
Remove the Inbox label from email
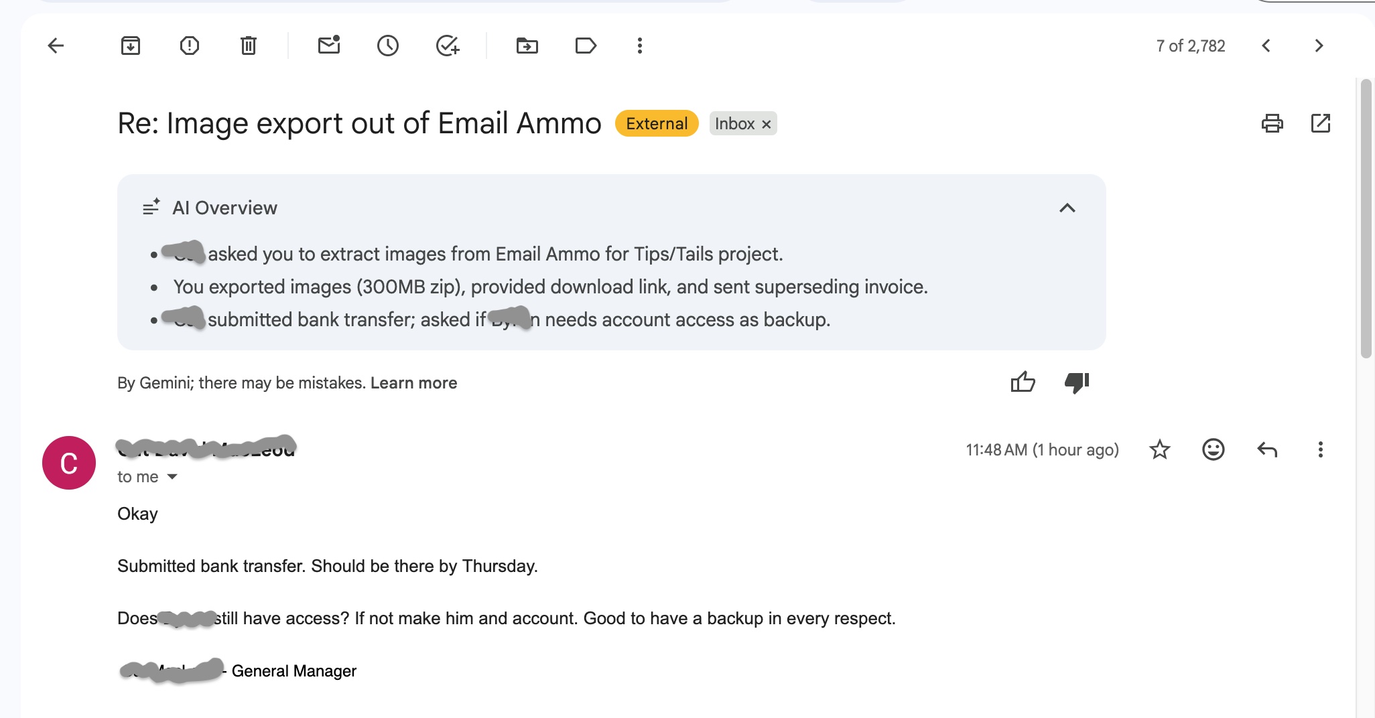tap(767, 124)
